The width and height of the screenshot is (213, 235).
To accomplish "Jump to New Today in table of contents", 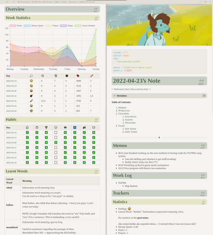I will (131, 132).
